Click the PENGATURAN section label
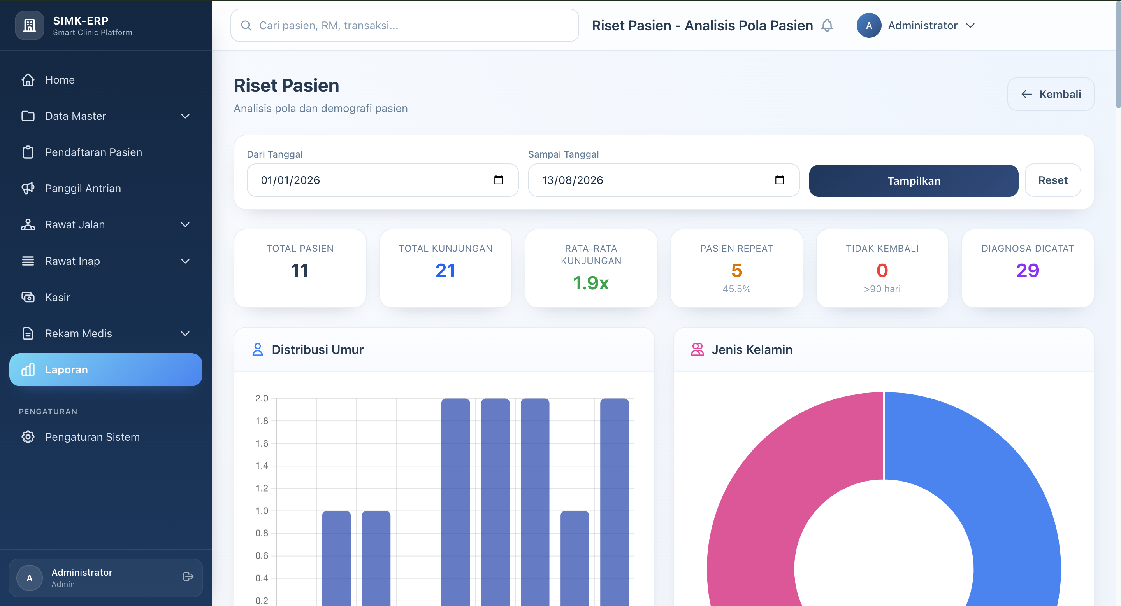 [x=48, y=412]
